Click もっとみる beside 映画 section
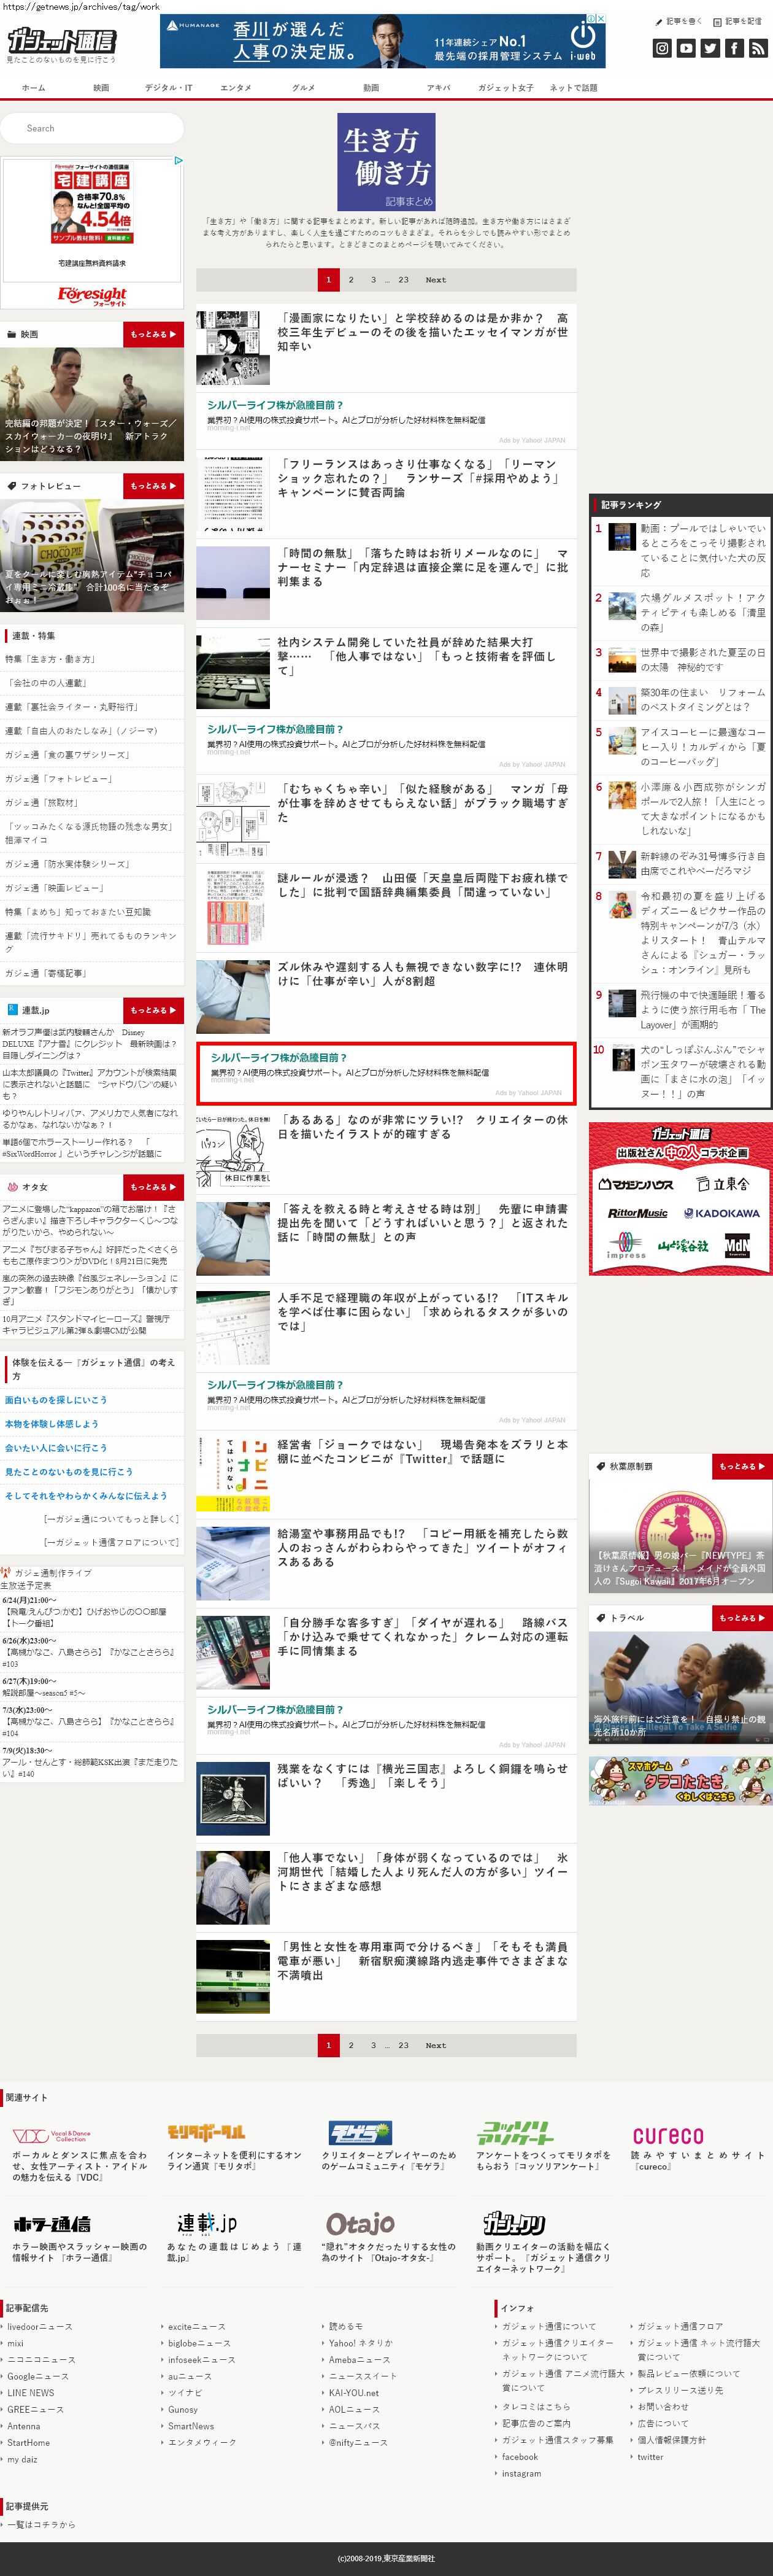Viewport: 773px width, 2576px height. click(154, 334)
